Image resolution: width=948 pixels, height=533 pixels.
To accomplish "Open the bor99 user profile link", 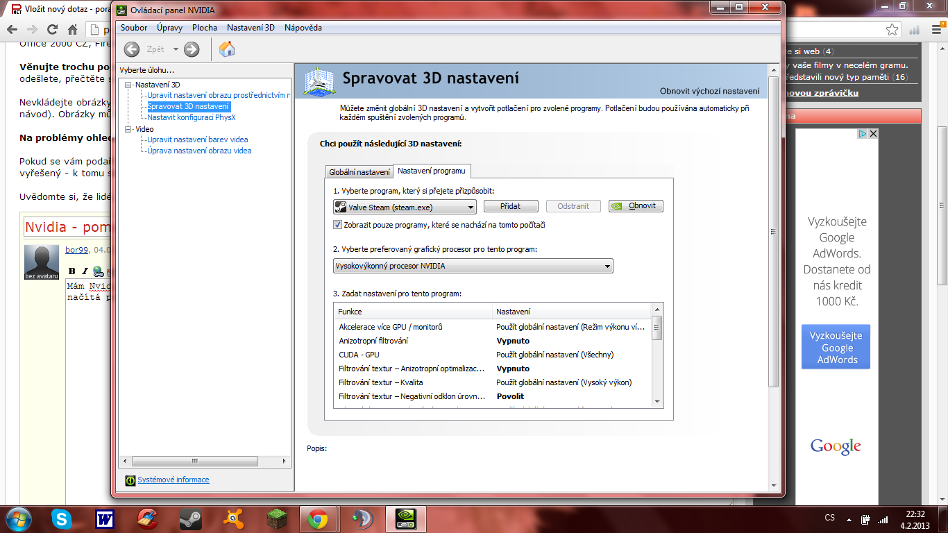I will 77,250.
